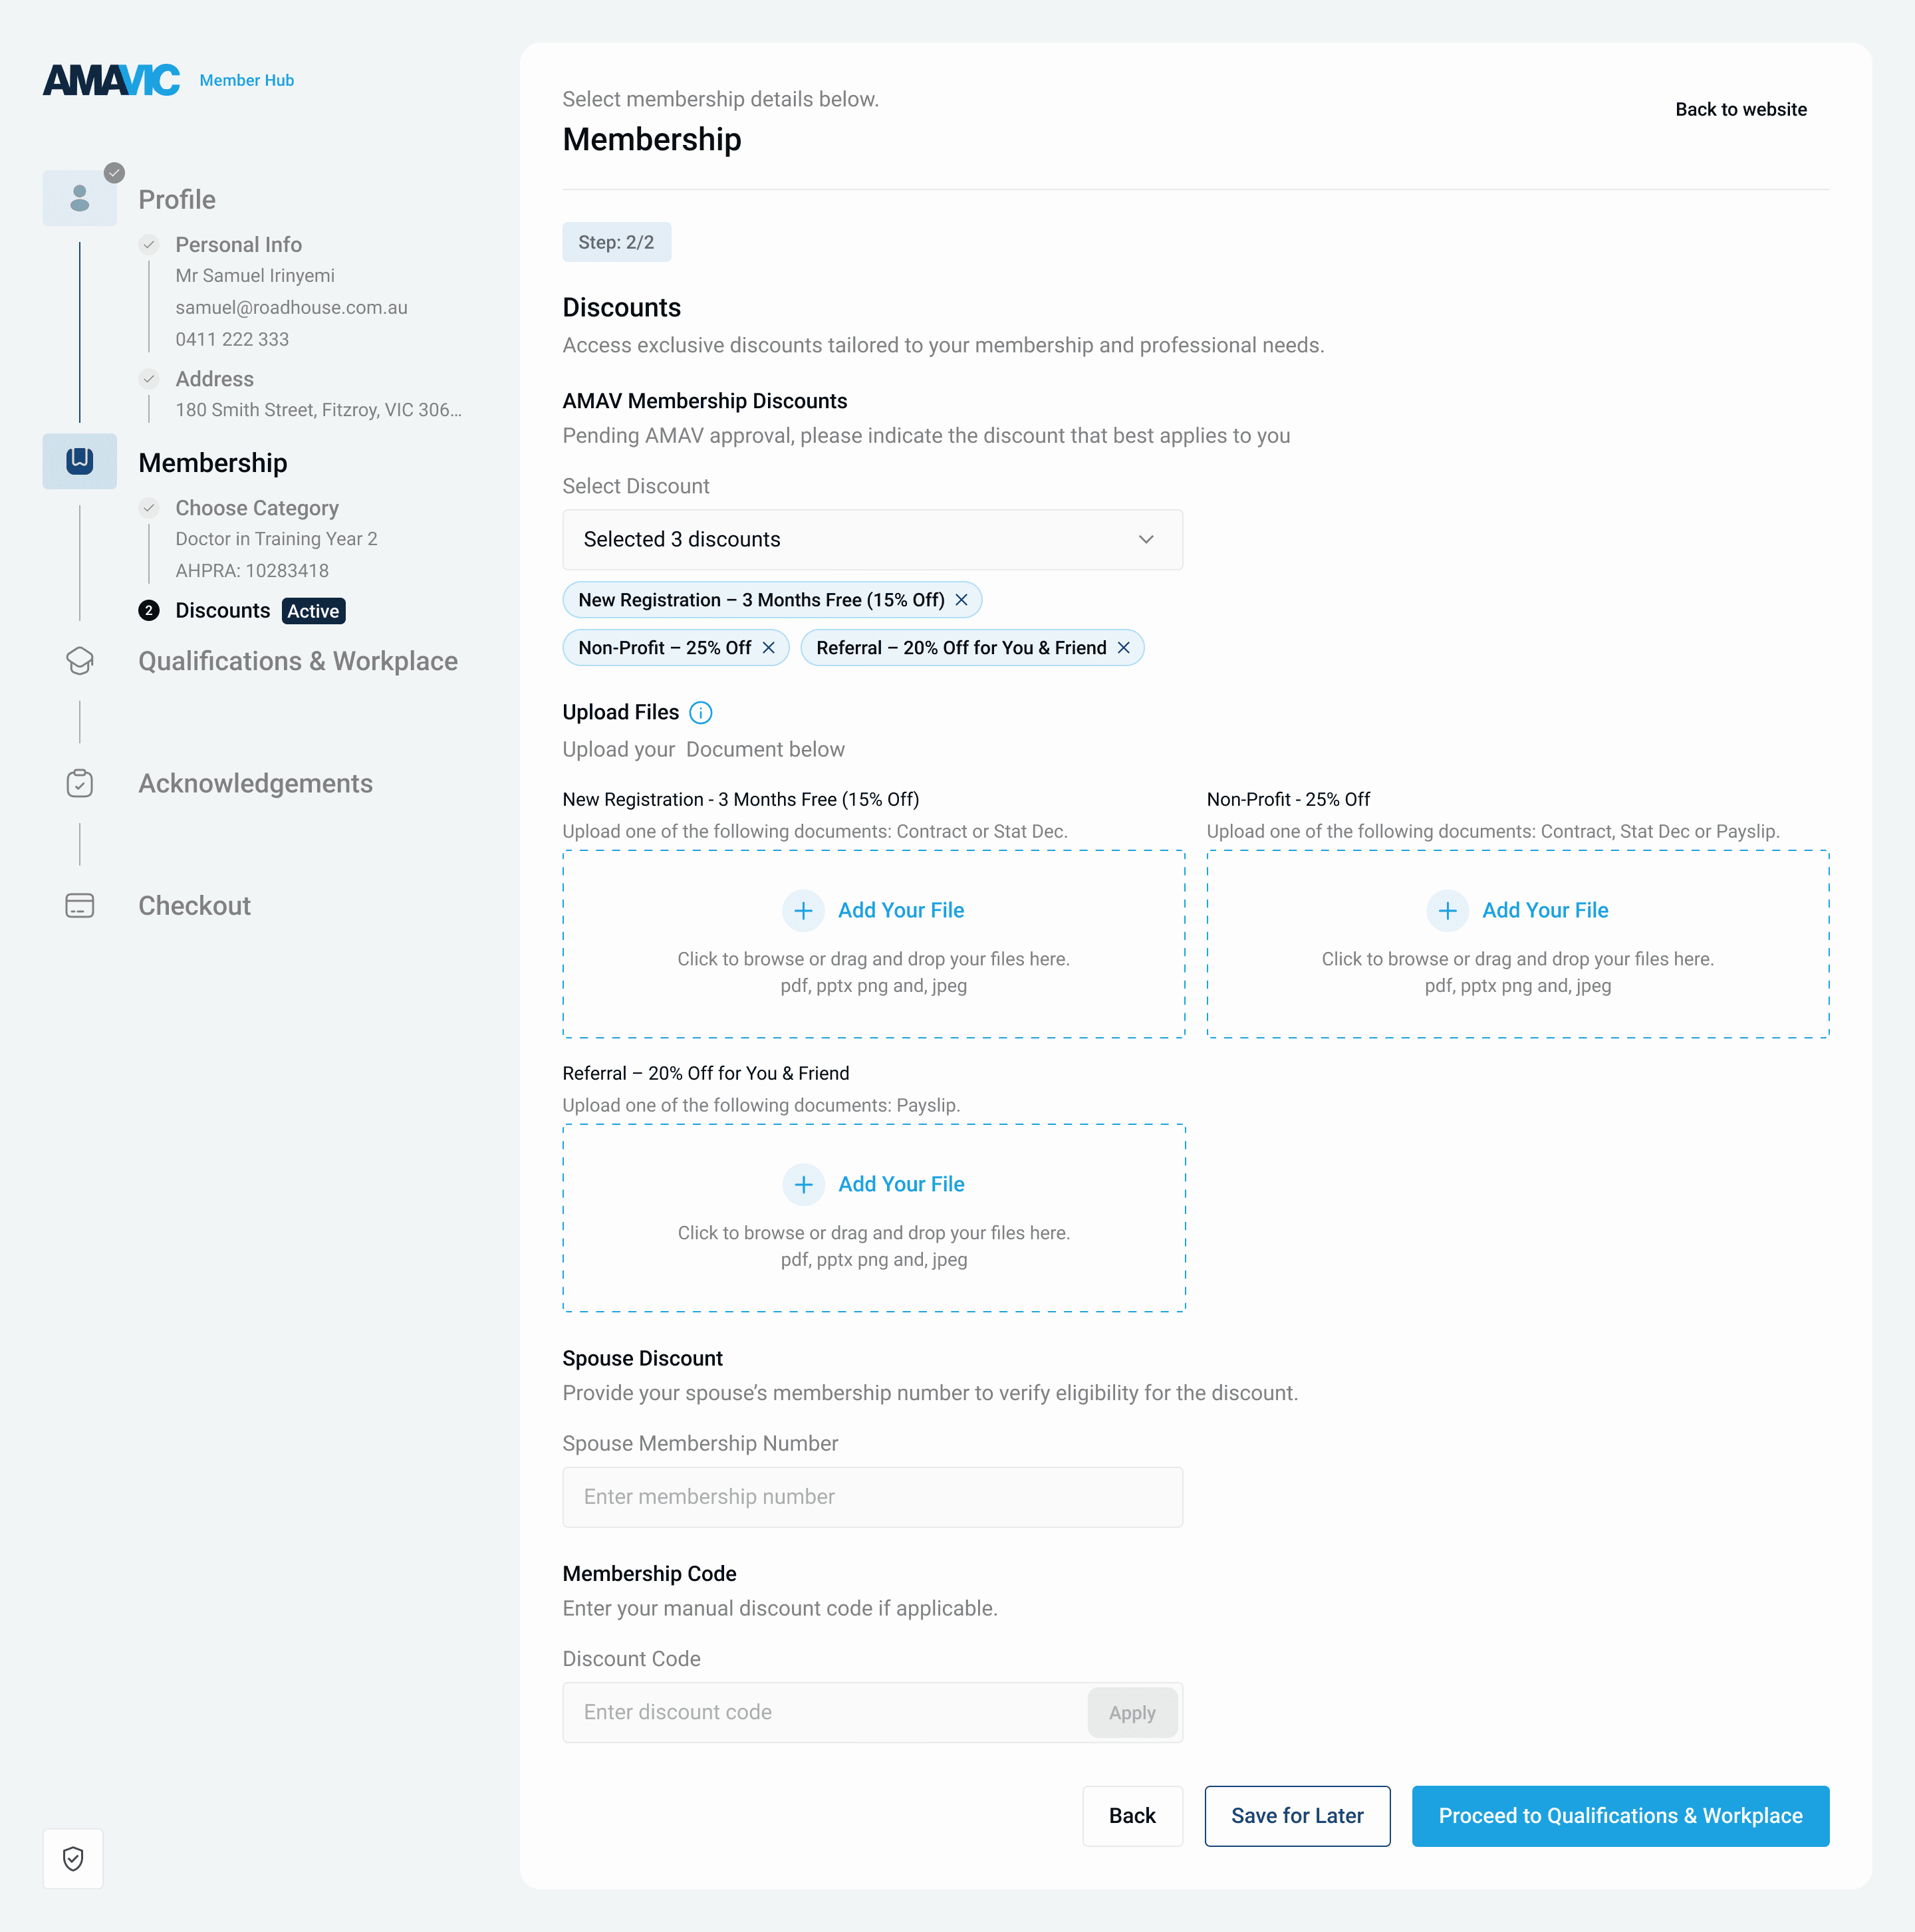Screen dimensions: 1915x1932
Task: Click the Membership bookmark icon in sidebar
Action: [79, 461]
